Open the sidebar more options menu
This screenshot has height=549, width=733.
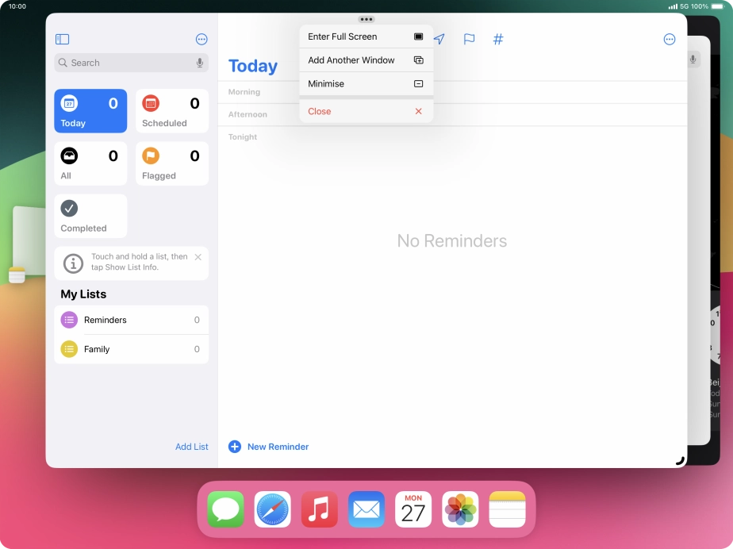point(201,39)
